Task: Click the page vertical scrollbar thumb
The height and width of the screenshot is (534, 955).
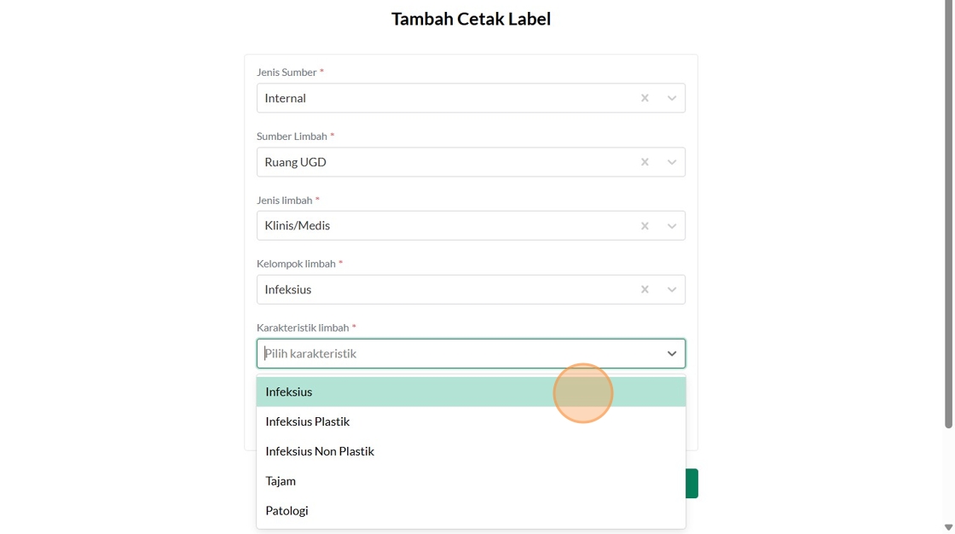Action: [x=948, y=213]
